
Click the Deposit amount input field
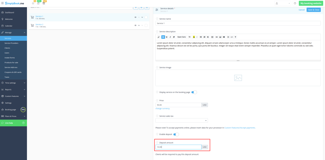click(x=178, y=147)
